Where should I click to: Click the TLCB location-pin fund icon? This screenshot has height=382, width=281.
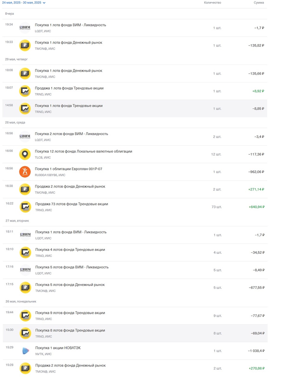pos(25,154)
